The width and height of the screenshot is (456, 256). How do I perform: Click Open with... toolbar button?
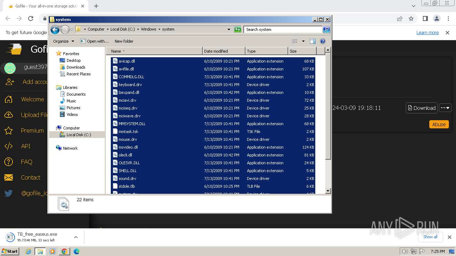pos(94,41)
